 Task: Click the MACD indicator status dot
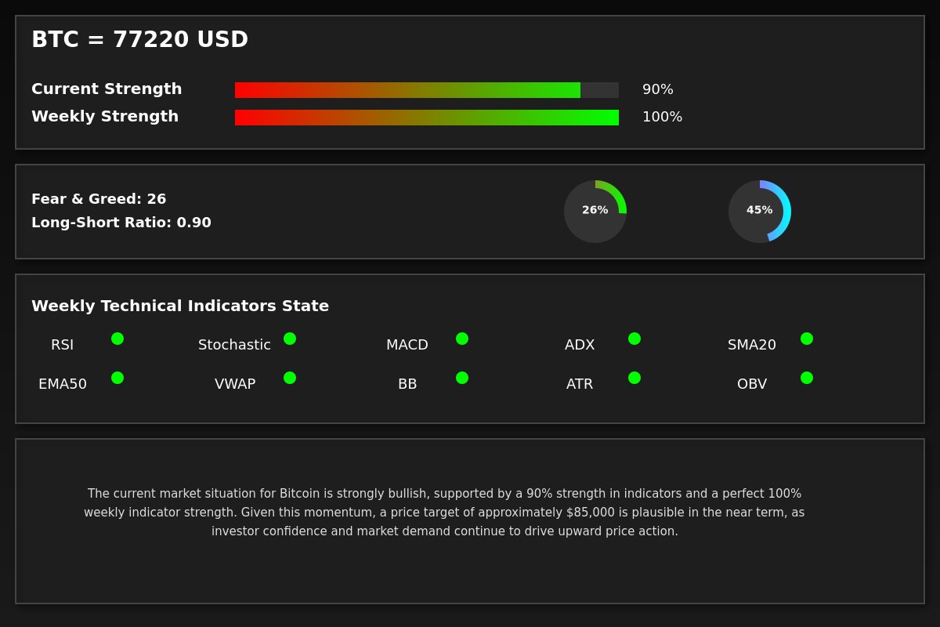[462, 339]
